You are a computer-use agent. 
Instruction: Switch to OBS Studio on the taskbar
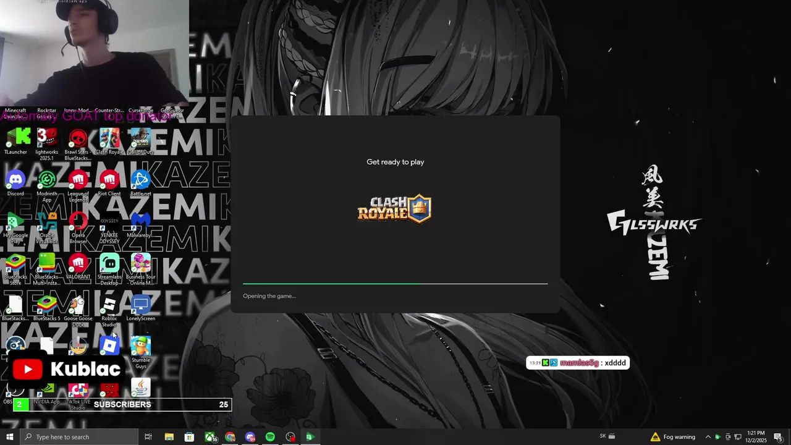pos(290,437)
